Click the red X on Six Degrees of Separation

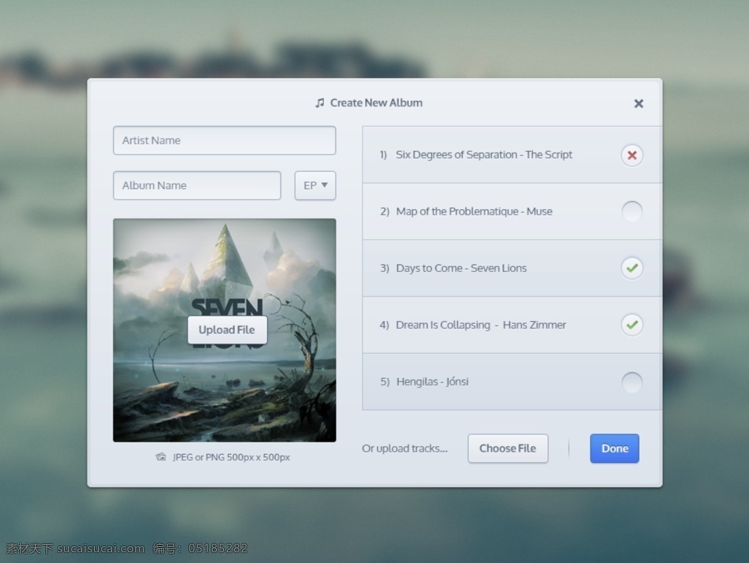coord(632,155)
